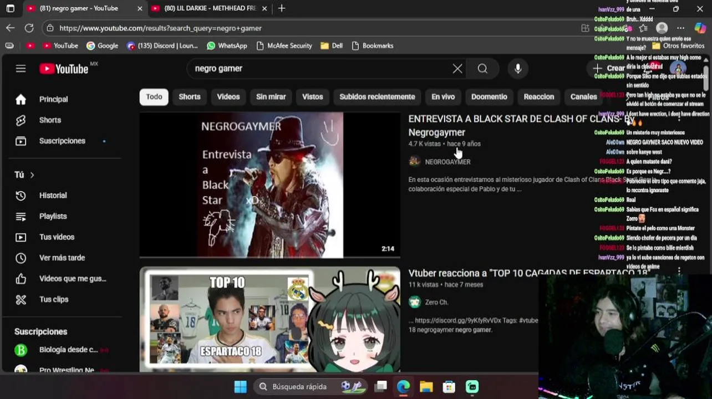The image size is (712, 399).
Task: Open Zero Ch. channel avatar
Action: click(x=414, y=302)
